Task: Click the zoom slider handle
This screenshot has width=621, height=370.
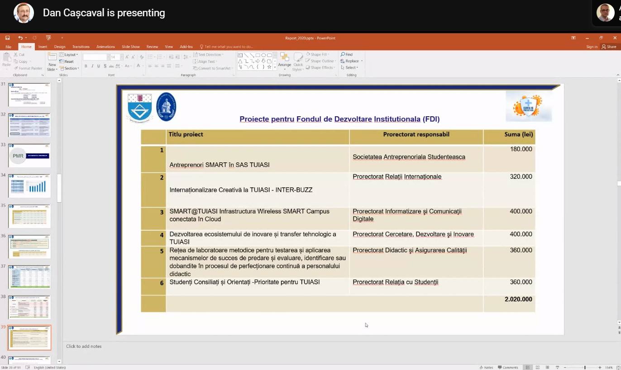Action: pyautogui.click(x=585, y=367)
